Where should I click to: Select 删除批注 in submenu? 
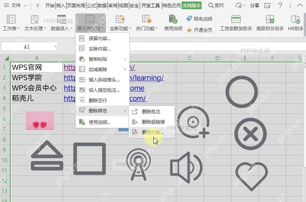pos(151,112)
